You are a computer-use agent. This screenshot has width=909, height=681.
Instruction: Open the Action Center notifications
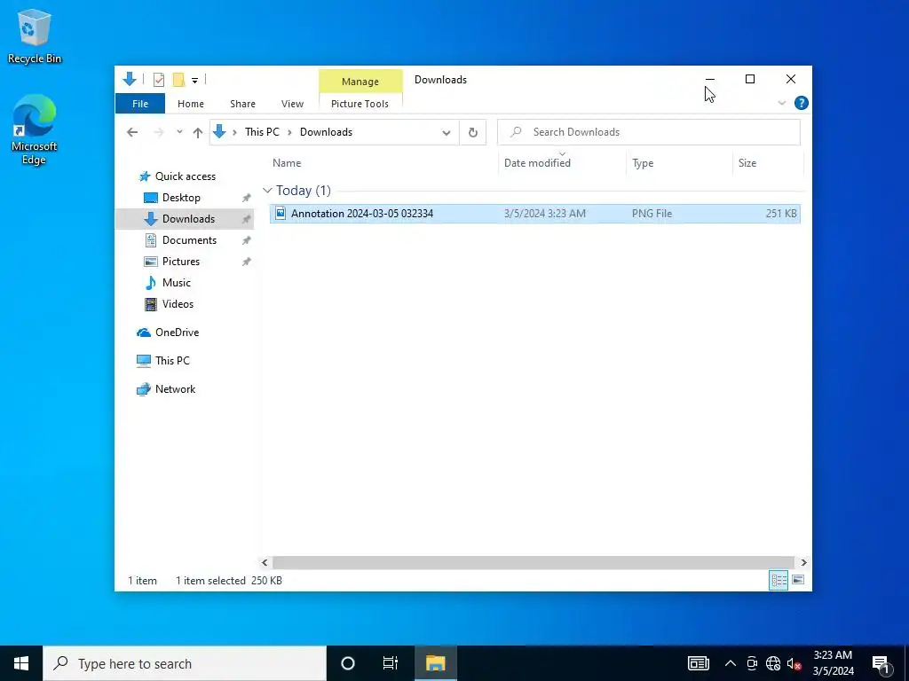881,663
